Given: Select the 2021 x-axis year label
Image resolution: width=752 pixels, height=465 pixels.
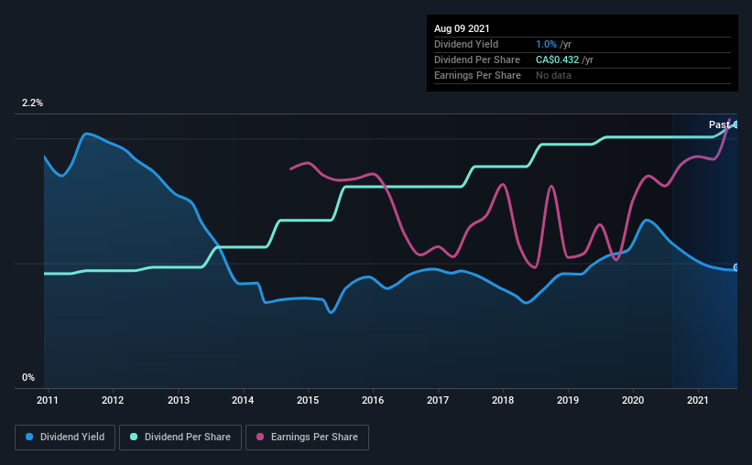Looking at the screenshot, I should pyautogui.click(x=698, y=400).
